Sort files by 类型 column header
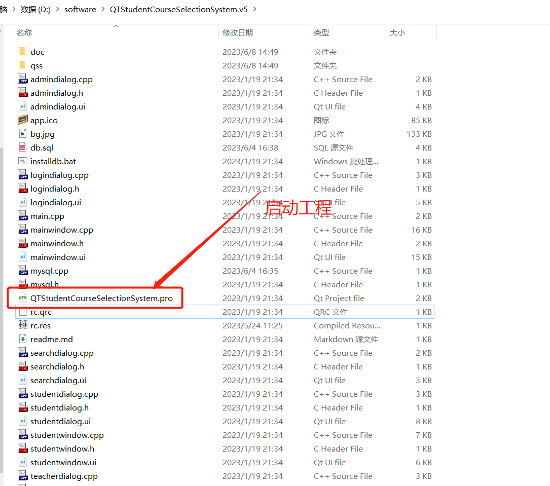 (x=321, y=32)
